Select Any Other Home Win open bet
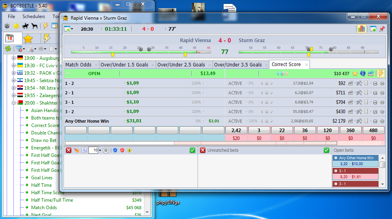The width and height of the screenshot is (392, 219). [x=355, y=161]
